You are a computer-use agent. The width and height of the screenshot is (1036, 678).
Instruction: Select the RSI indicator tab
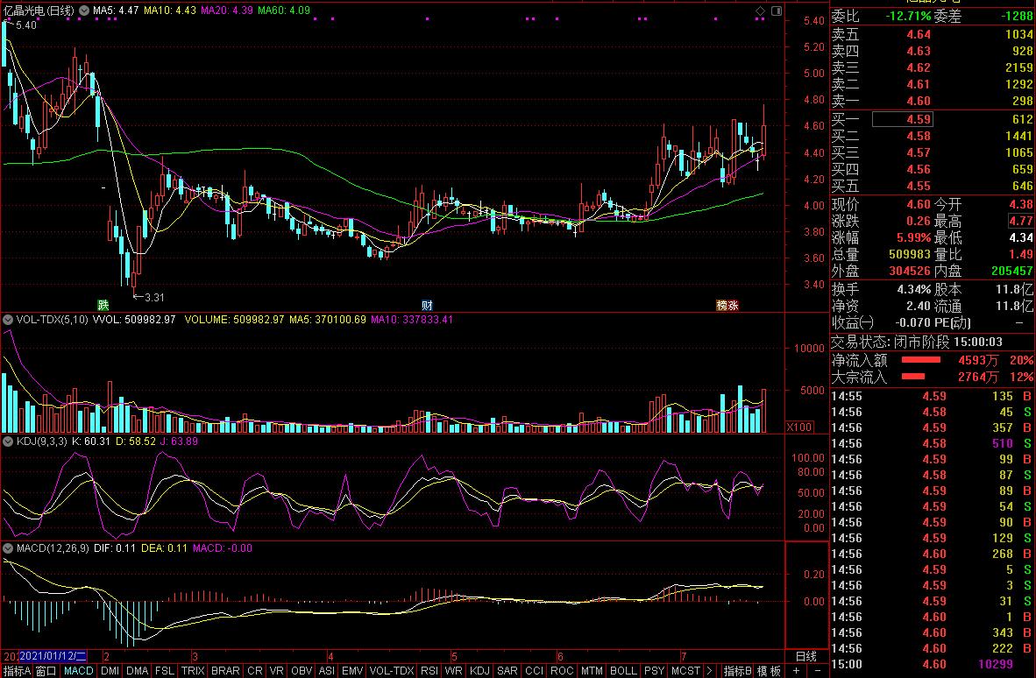tap(429, 671)
